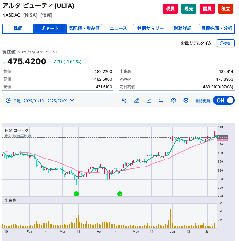Click the 前日終値 value 483.2100(07/08)
Screen dimensions: 239x241
[x=218, y=87]
